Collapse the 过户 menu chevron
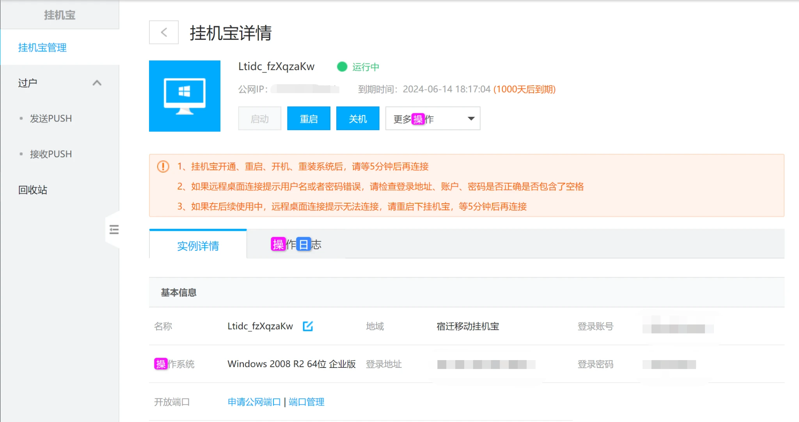Image resolution: width=799 pixels, height=422 pixels. point(97,83)
